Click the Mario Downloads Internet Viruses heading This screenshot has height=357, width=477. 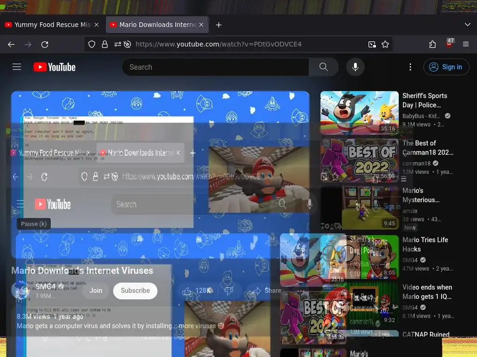coord(82,271)
